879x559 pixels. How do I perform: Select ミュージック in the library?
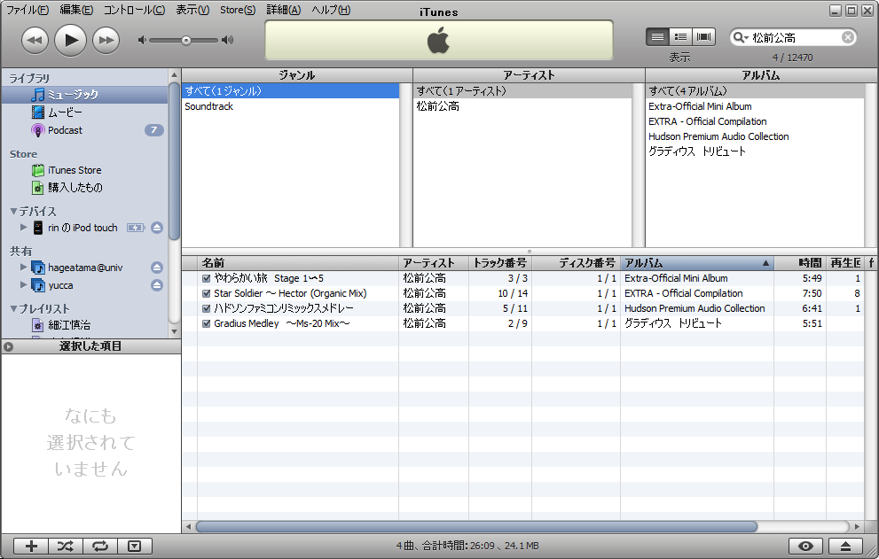point(84,95)
